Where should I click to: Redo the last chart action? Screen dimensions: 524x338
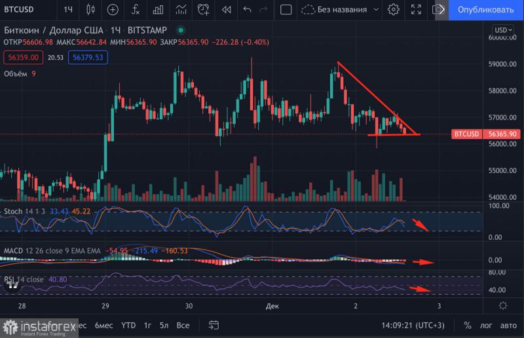[x=264, y=9]
